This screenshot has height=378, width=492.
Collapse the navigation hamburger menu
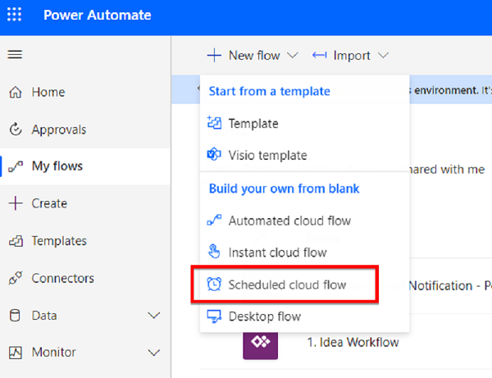pyautogui.click(x=15, y=55)
